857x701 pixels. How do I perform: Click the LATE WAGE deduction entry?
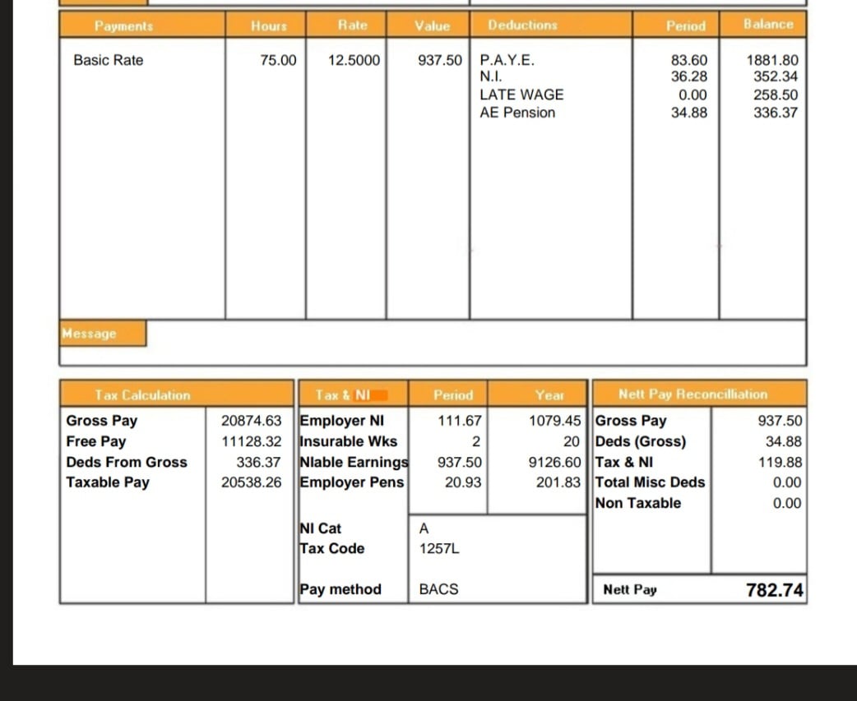521,95
